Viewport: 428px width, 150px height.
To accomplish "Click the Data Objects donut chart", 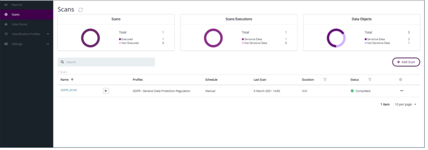I will click(336, 38).
